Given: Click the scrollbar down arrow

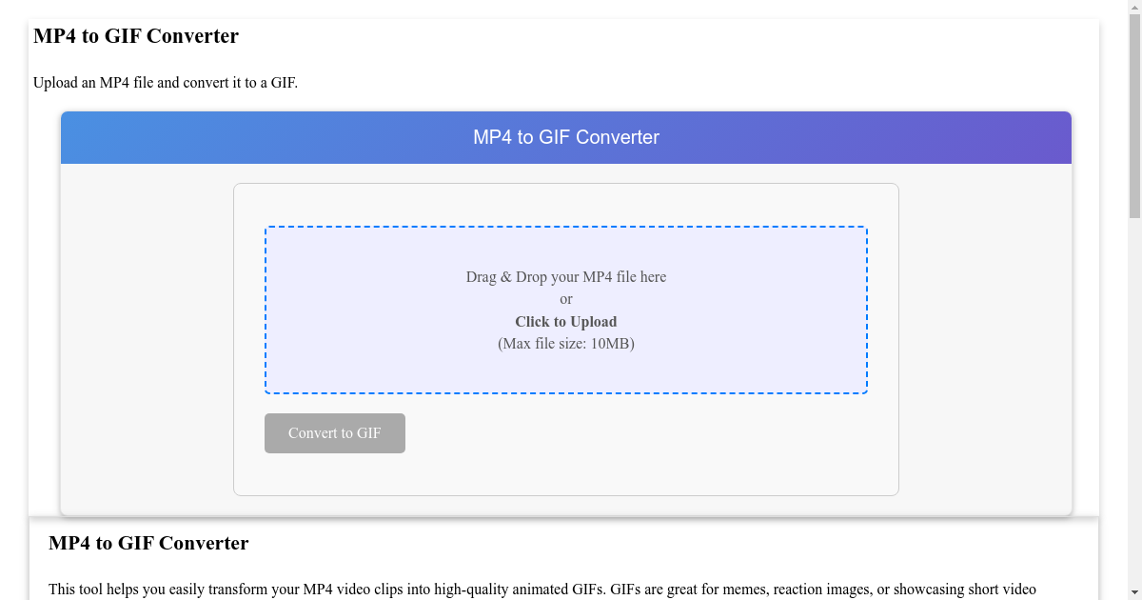Looking at the screenshot, I should [x=1132, y=591].
